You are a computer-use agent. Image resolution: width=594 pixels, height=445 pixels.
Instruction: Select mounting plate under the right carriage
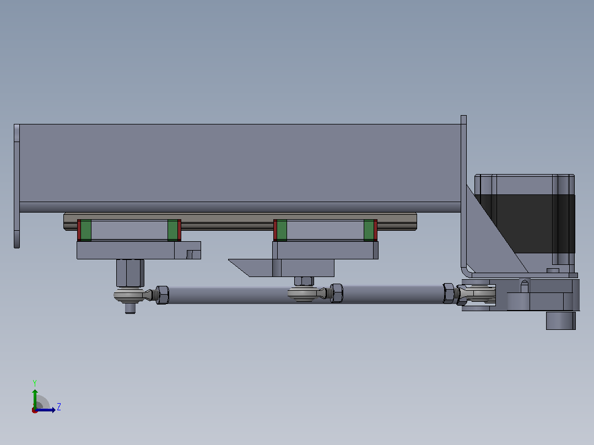326,251
